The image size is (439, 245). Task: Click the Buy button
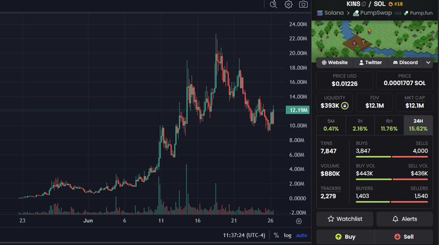pyautogui.click(x=345, y=237)
